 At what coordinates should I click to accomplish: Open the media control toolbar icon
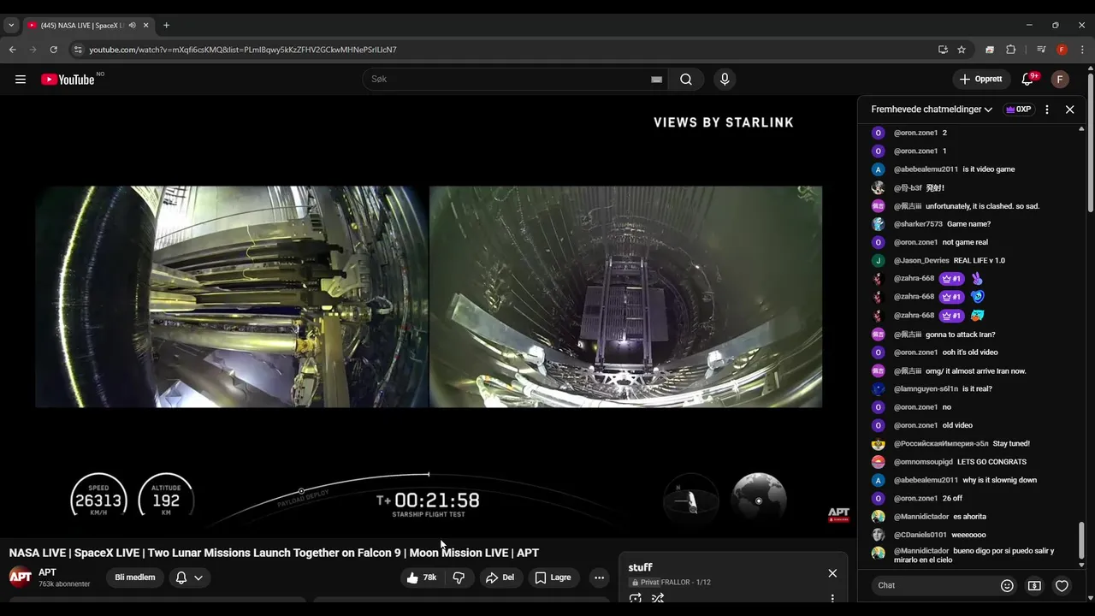[x=1041, y=50]
